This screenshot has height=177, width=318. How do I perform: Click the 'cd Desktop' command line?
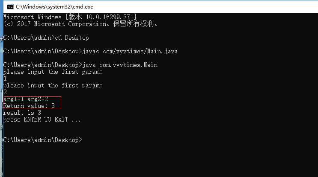coord(46,38)
